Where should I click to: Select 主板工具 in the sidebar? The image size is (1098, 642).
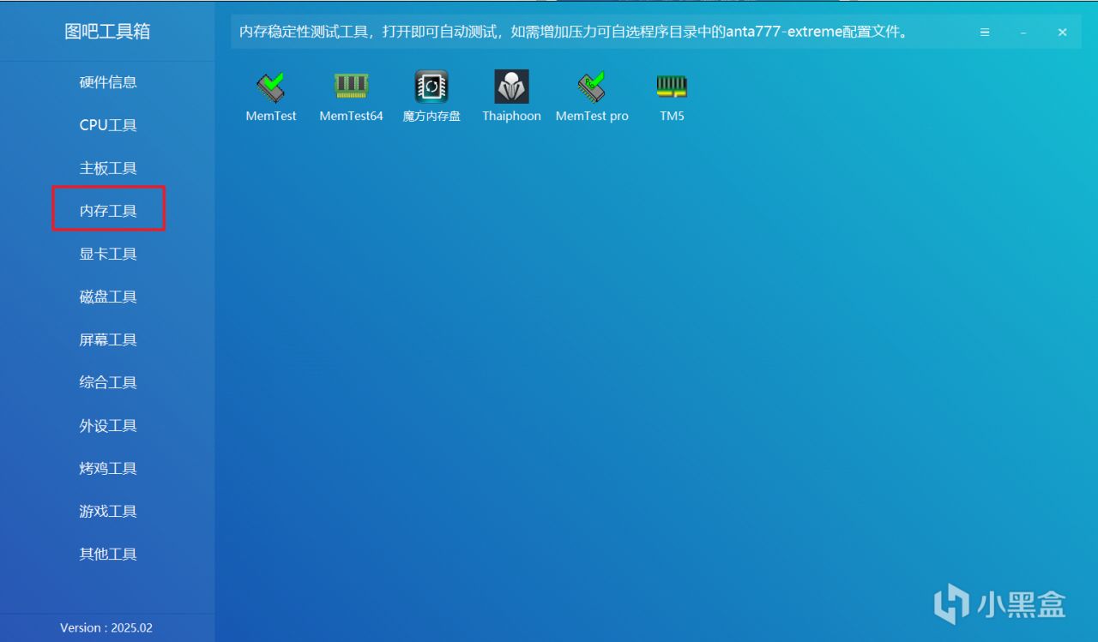click(x=108, y=168)
